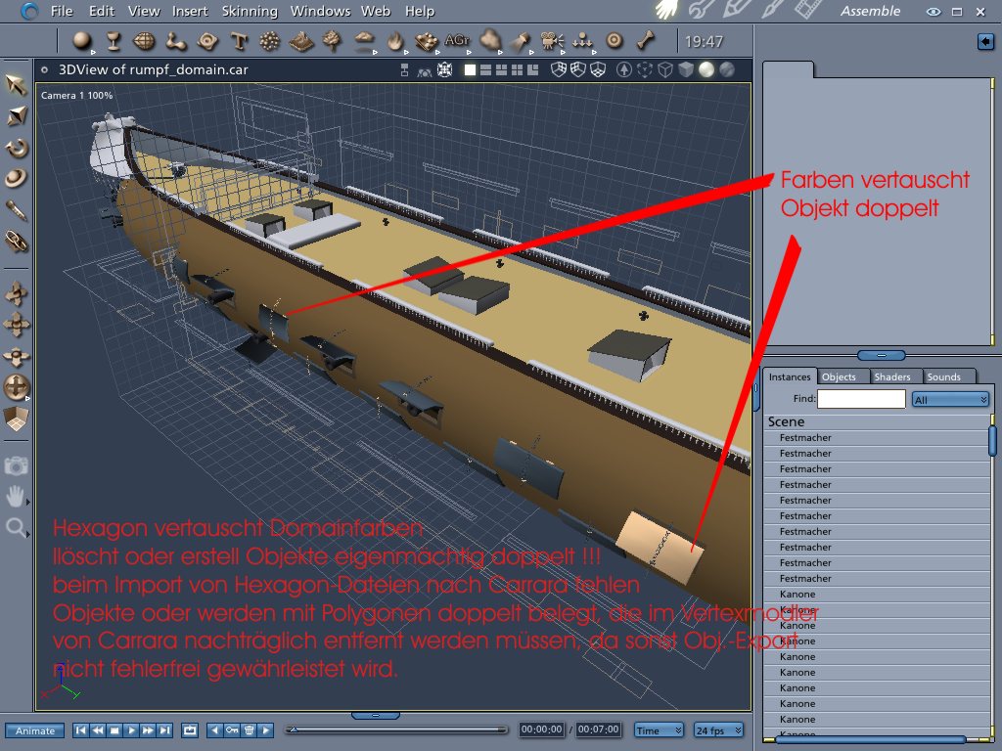
Task: Insert a spot light from the toolbar
Action: (520, 41)
